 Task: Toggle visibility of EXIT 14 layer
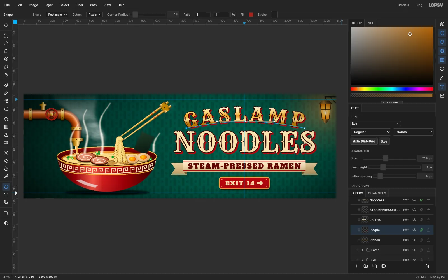coord(414,220)
